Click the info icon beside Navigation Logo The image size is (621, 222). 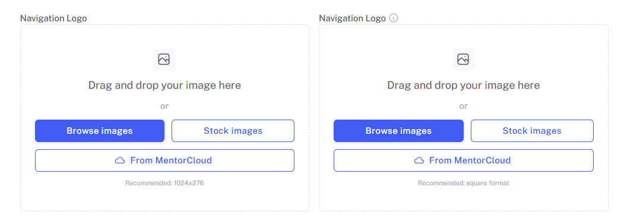[393, 18]
